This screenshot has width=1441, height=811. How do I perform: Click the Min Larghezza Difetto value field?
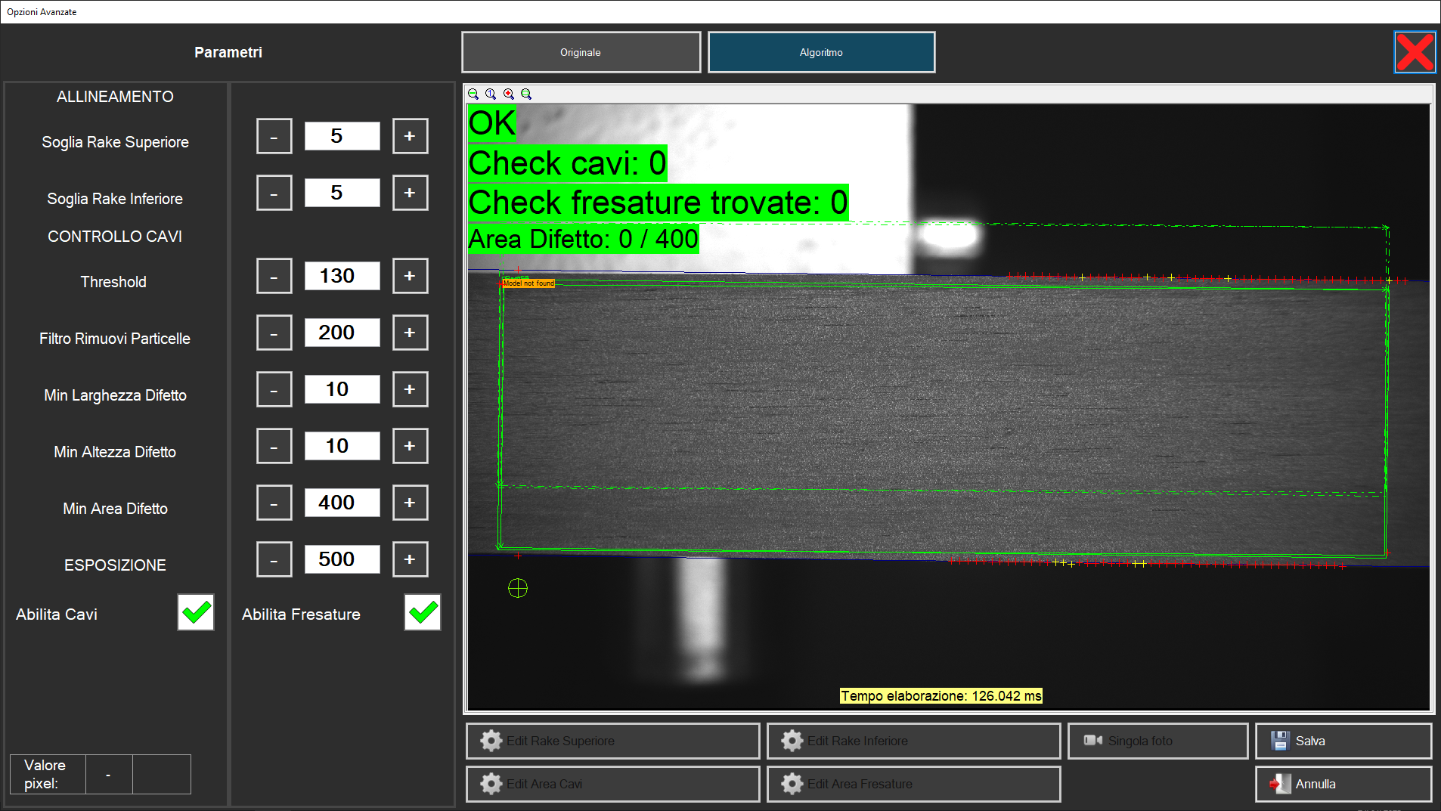pyautogui.click(x=342, y=389)
